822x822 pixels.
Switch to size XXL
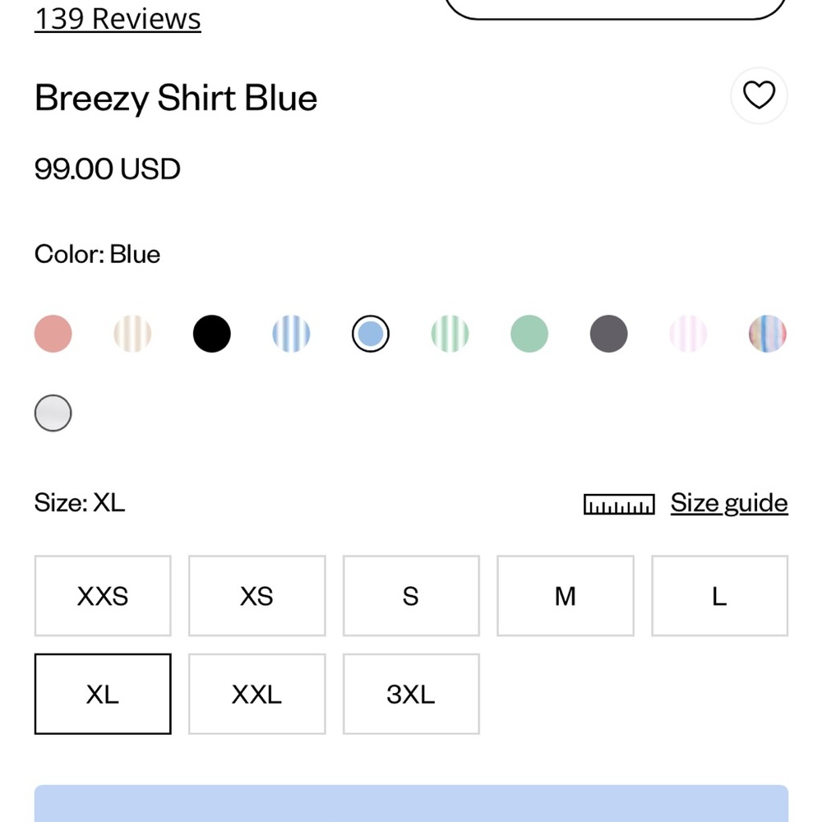point(256,694)
